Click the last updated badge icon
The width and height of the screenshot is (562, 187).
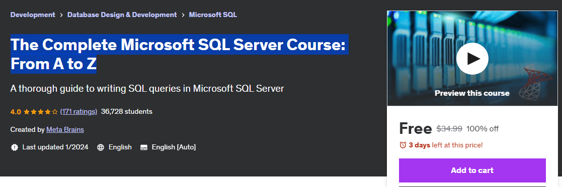(14, 147)
